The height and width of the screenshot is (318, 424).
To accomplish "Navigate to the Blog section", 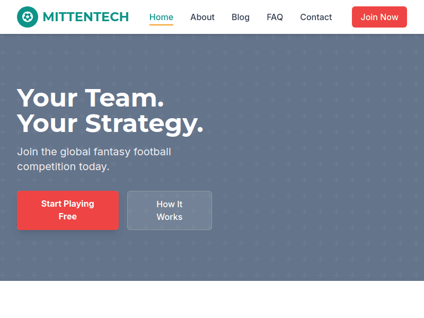I will point(241,17).
